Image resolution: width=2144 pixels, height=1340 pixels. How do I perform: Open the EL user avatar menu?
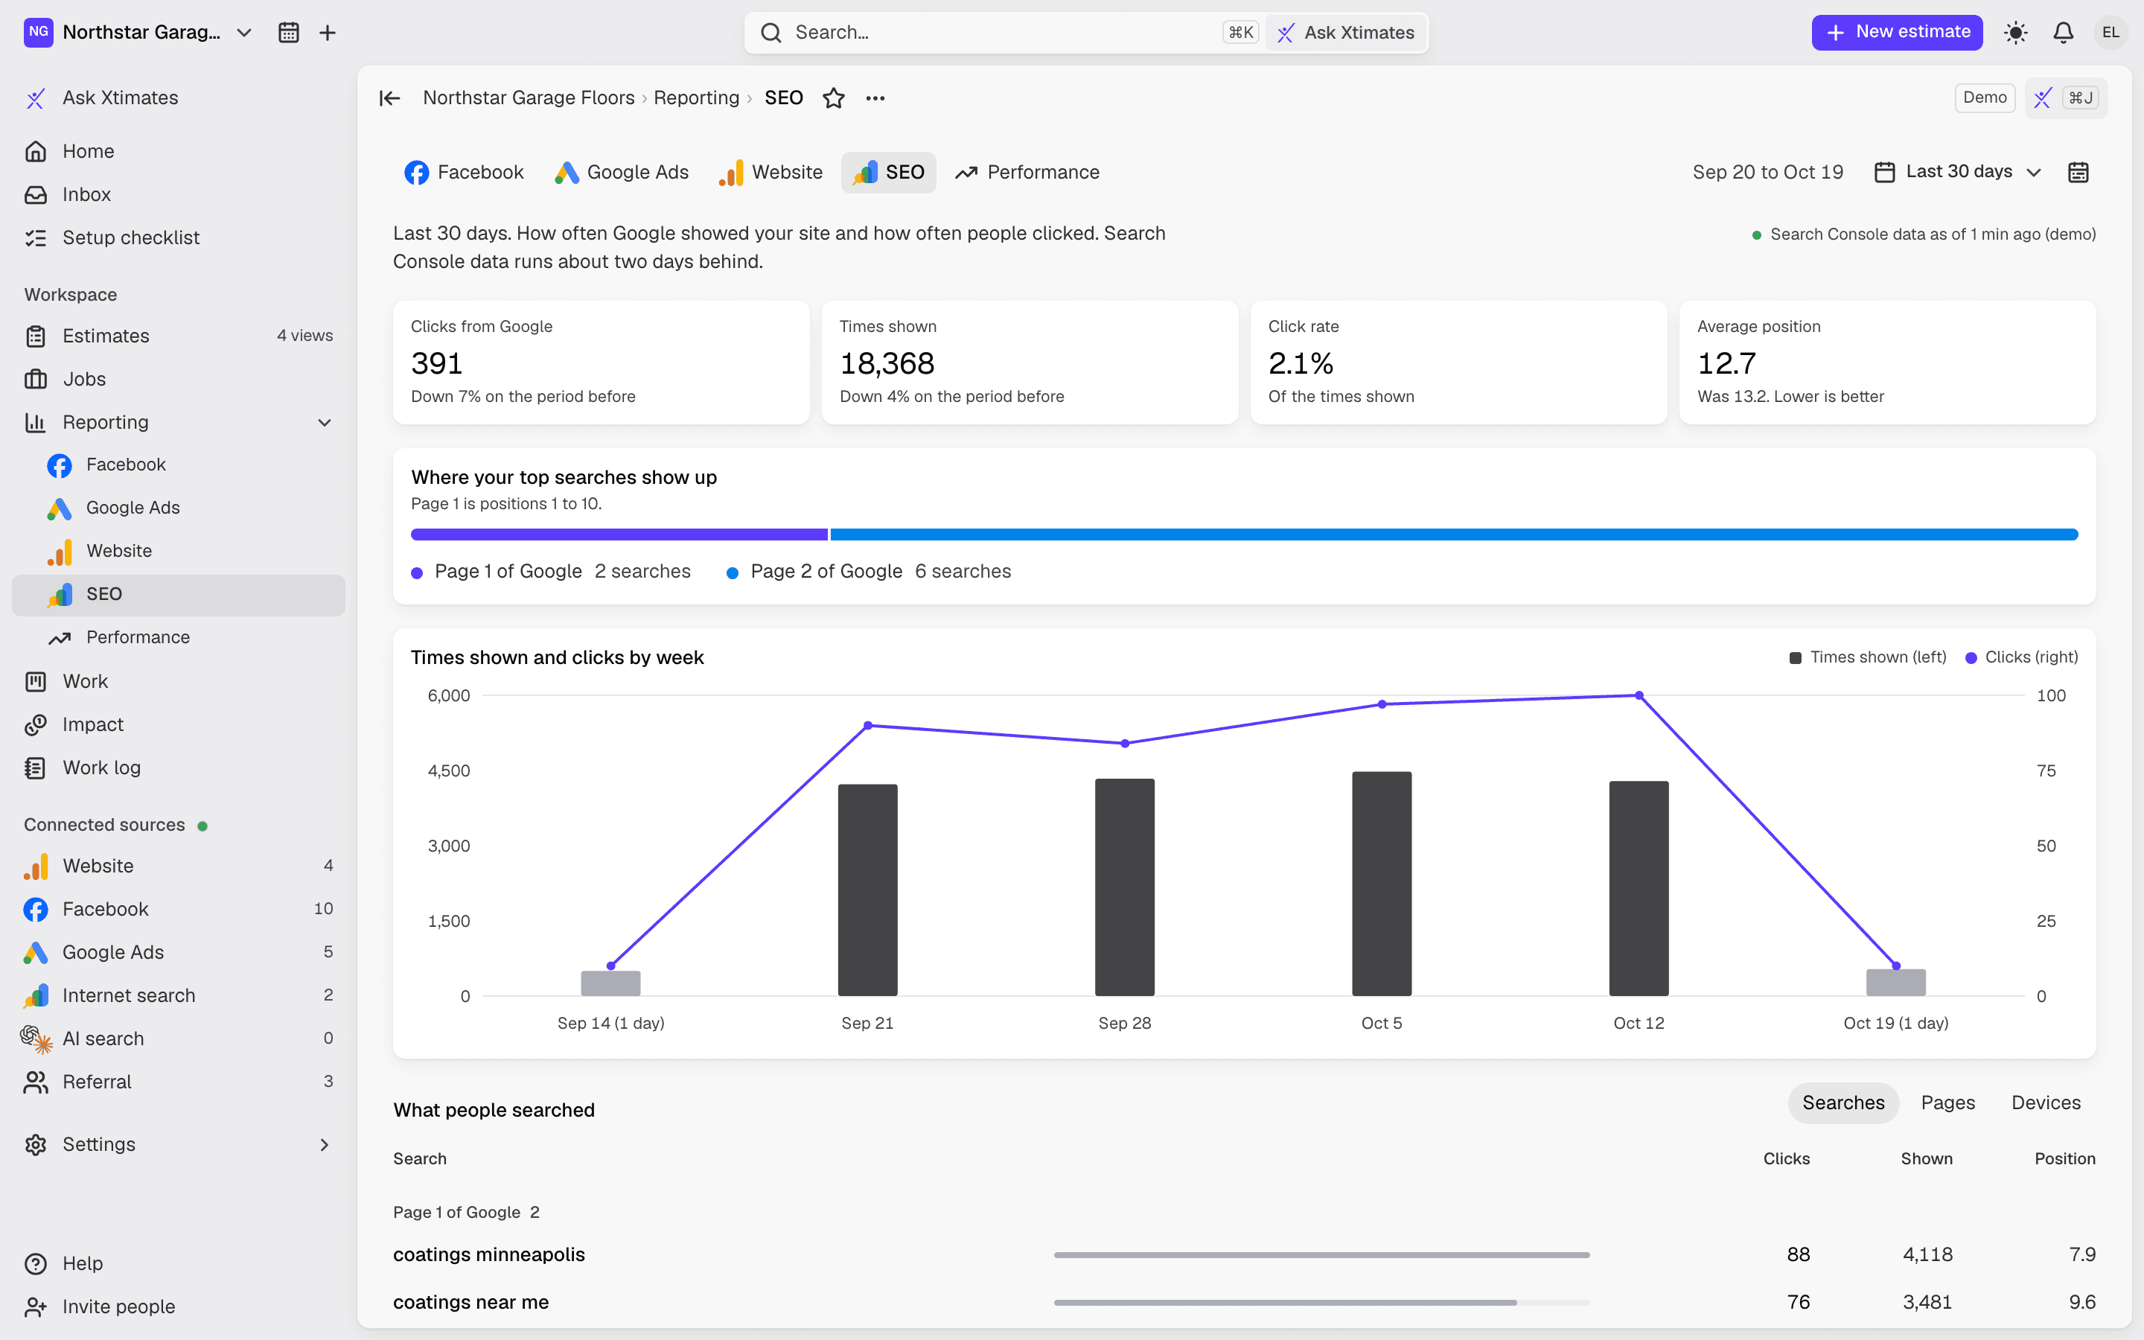pyautogui.click(x=2110, y=33)
